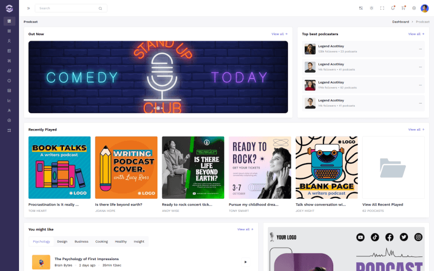Toggle light/dark mode sun icon
434x271 pixels.
pos(372,8)
